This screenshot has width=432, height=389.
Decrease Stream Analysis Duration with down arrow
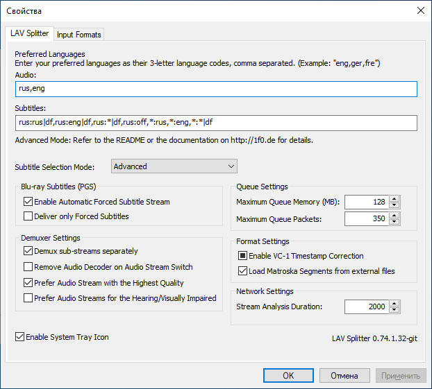point(394,309)
